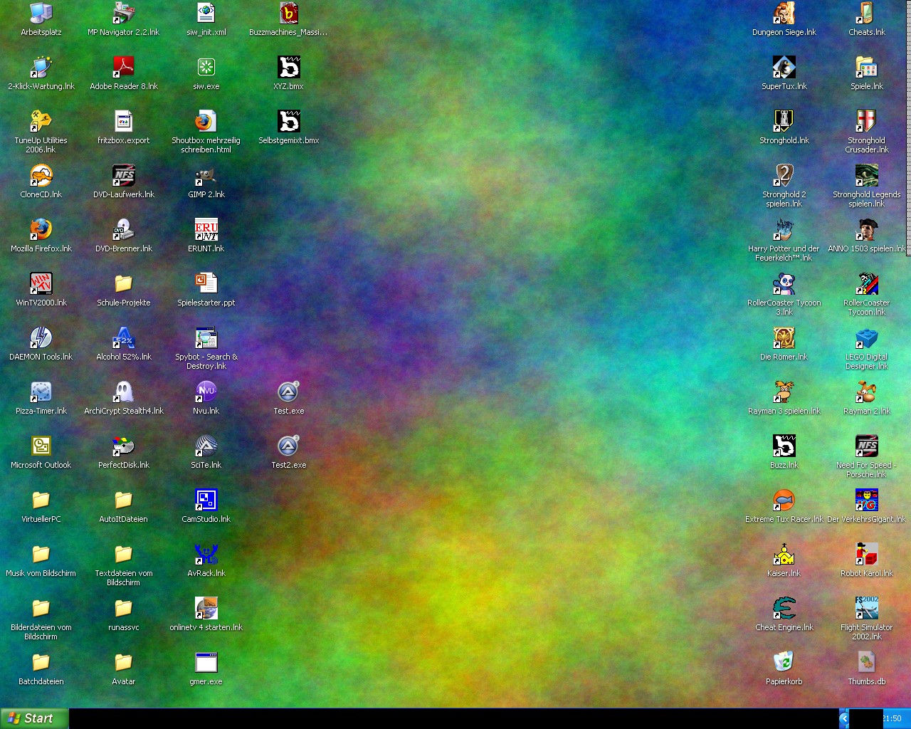Select the Stronghold Crusader shortcut
911x729 pixels.
pos(866,122)
